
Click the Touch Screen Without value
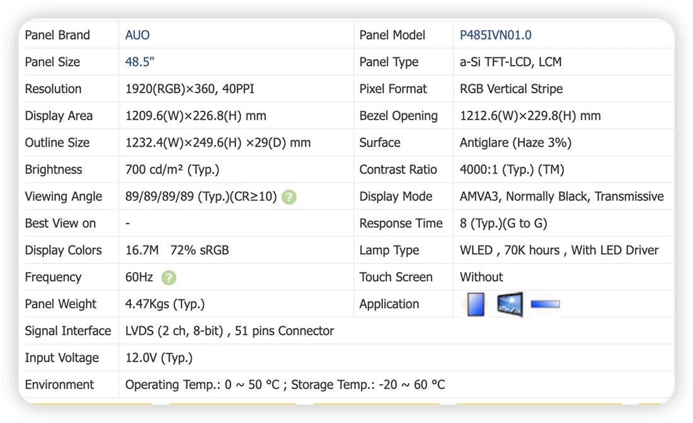[x=481, y=278]
